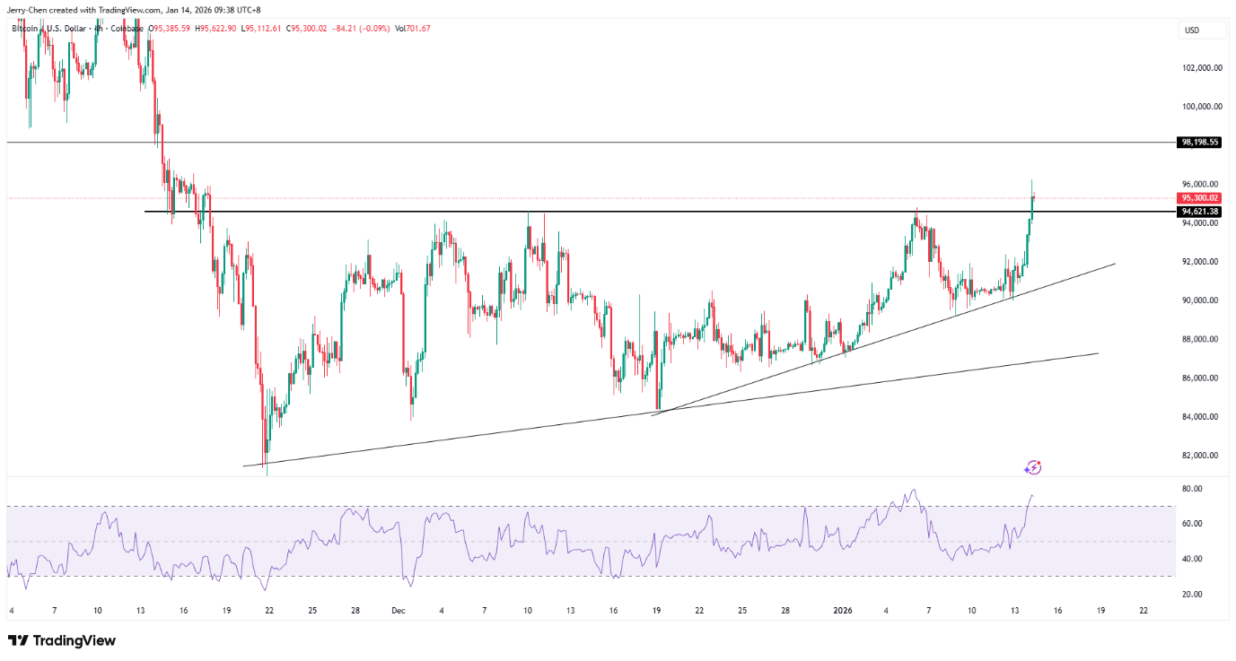
Task: Open the USD currency selector
Action: click(1202, 30)
